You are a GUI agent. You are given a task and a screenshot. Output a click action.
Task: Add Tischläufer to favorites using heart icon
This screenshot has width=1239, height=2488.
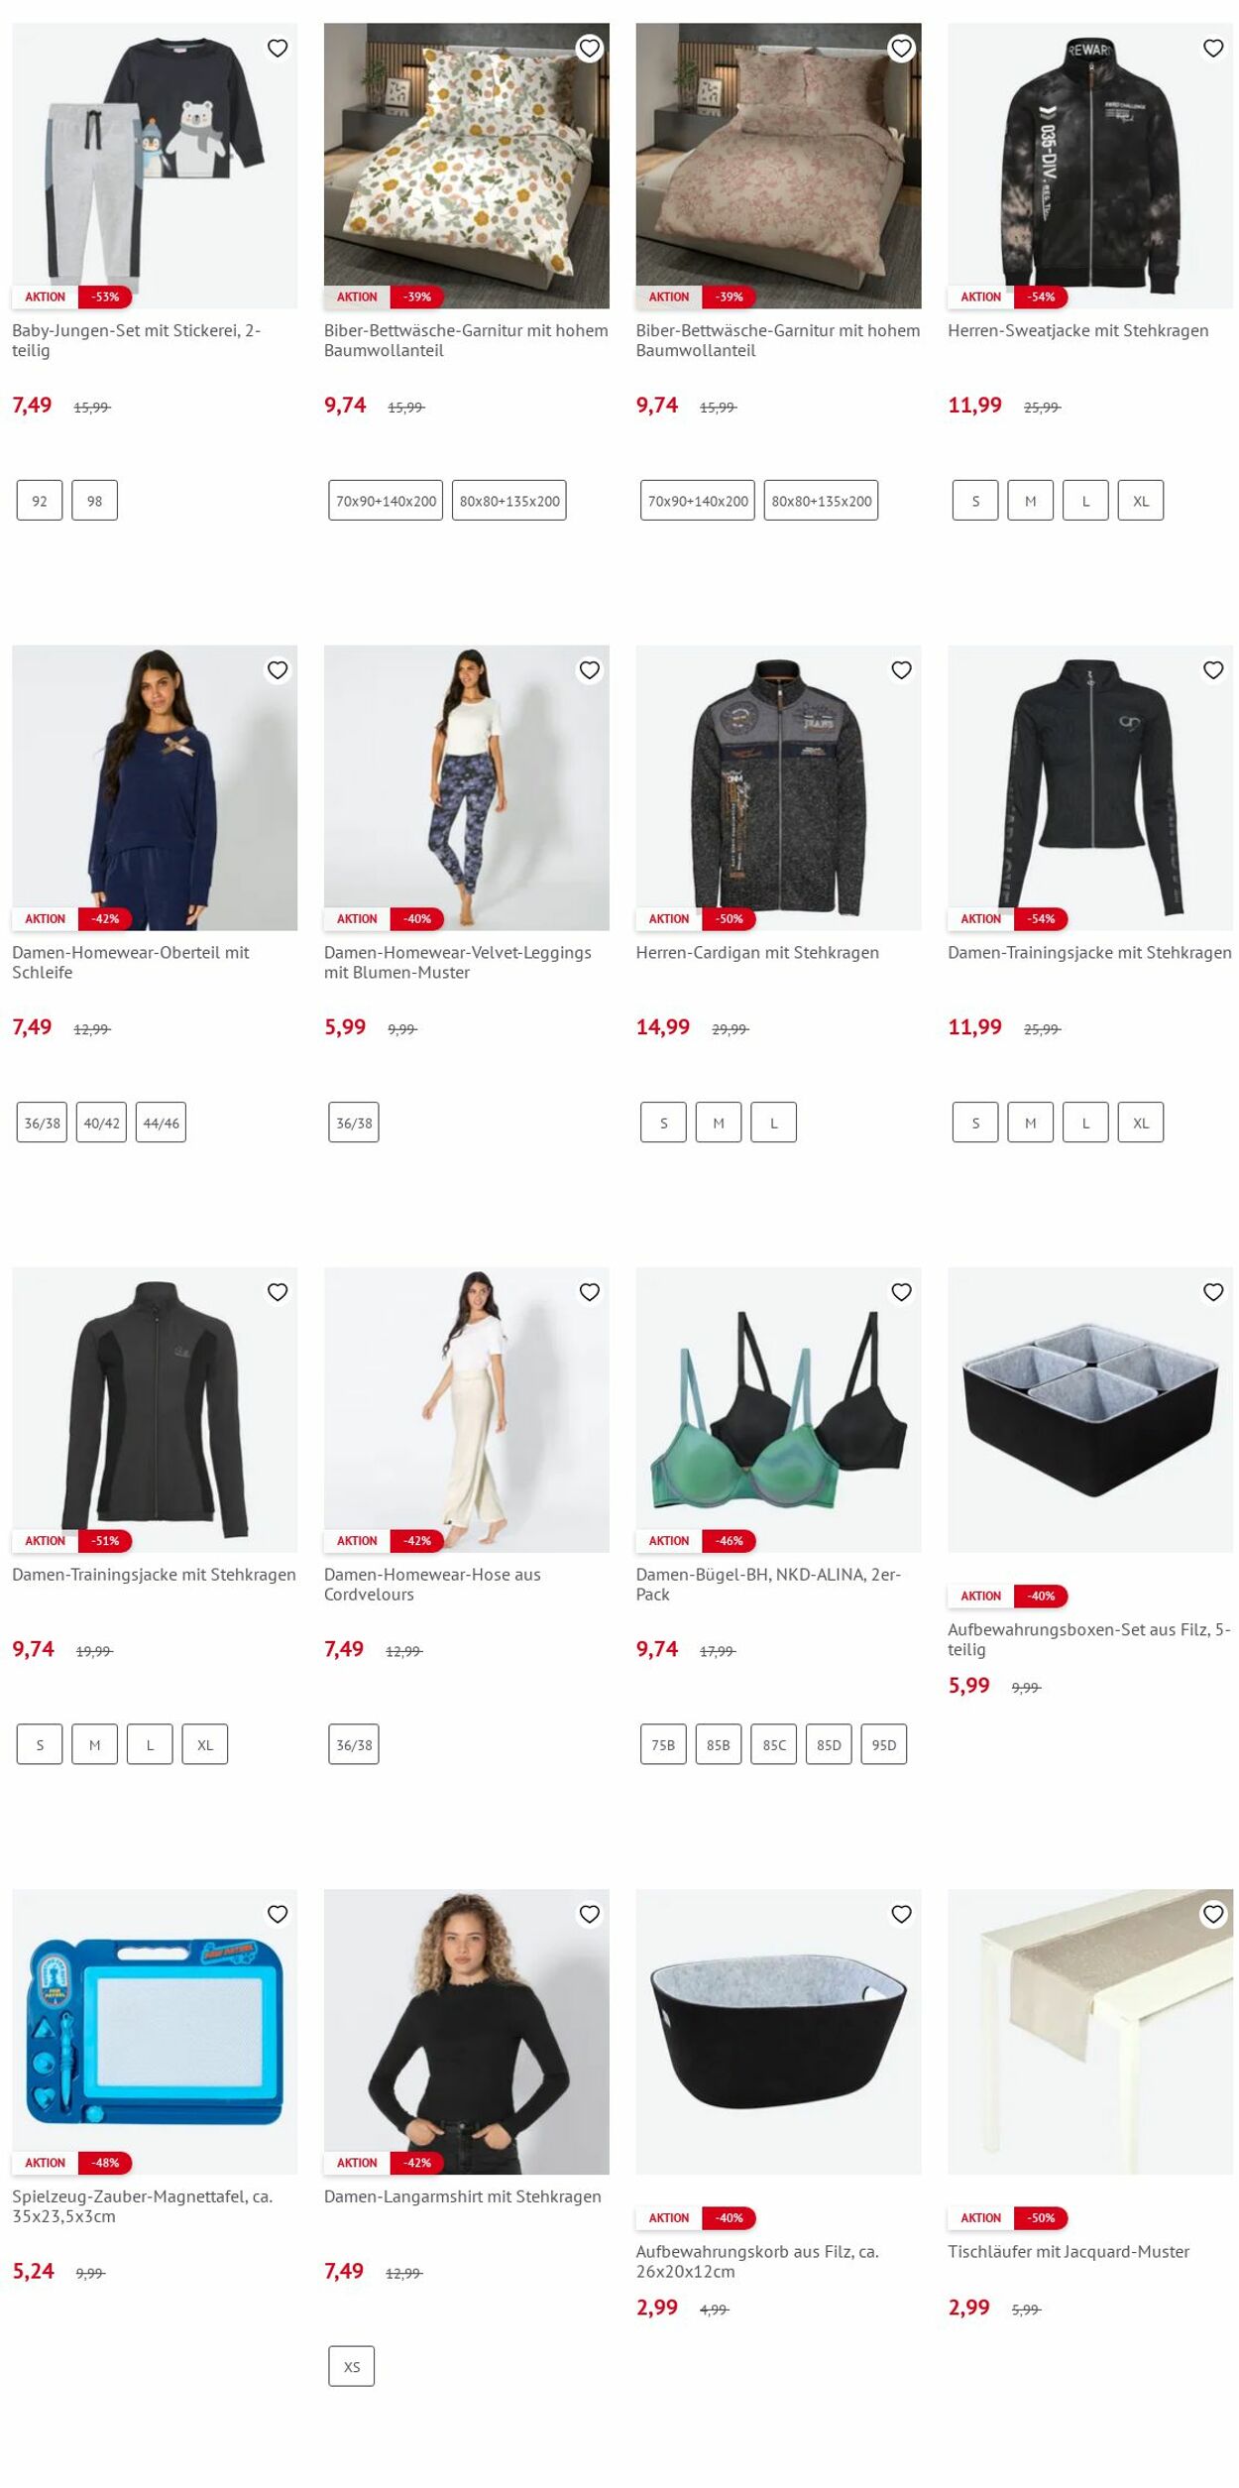(x=1213, y=1914)
